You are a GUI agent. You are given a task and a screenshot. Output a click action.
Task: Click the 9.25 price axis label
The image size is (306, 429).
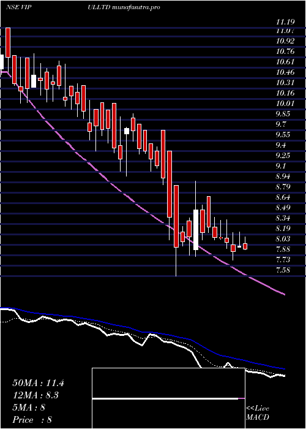(x=284, y=156)
